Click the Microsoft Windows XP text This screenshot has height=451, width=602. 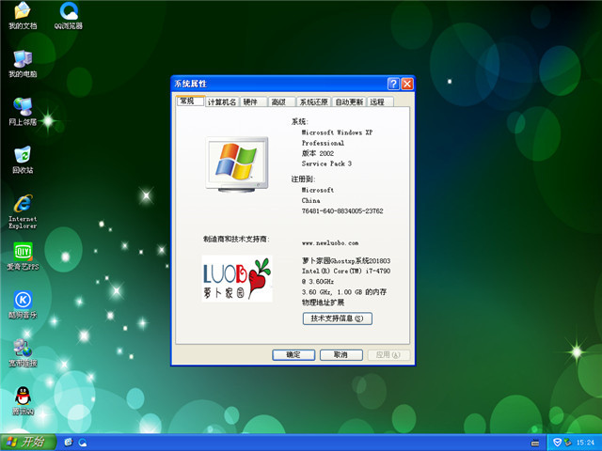pyautogui.click(x=337, y=132)
